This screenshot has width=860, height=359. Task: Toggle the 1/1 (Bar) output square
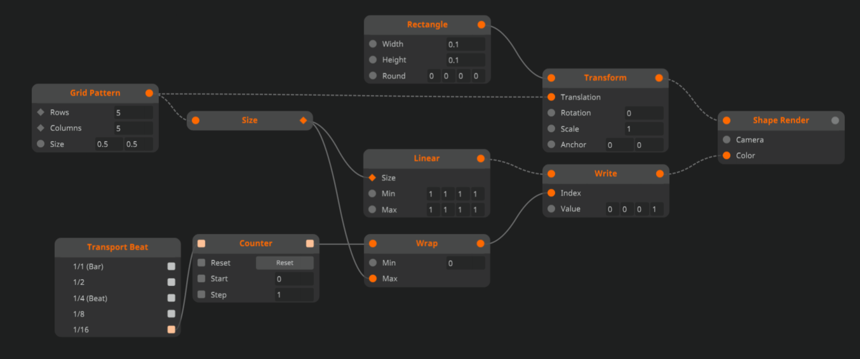[x=171, y=267]
